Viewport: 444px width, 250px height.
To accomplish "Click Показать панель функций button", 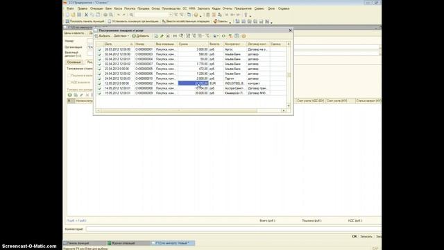I will coord(85,22).
